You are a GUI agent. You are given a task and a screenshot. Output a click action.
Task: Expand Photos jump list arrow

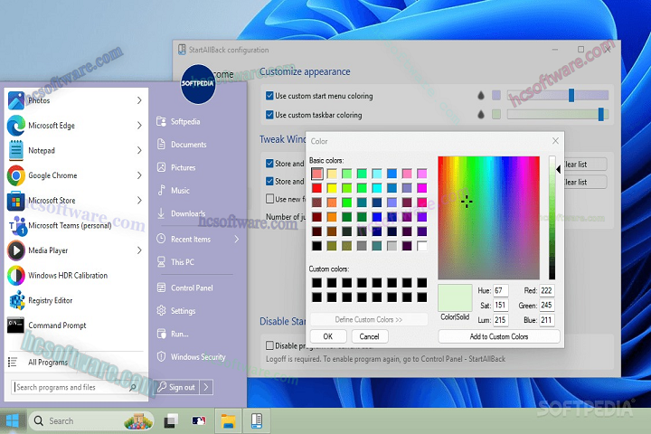pos(139,100)
